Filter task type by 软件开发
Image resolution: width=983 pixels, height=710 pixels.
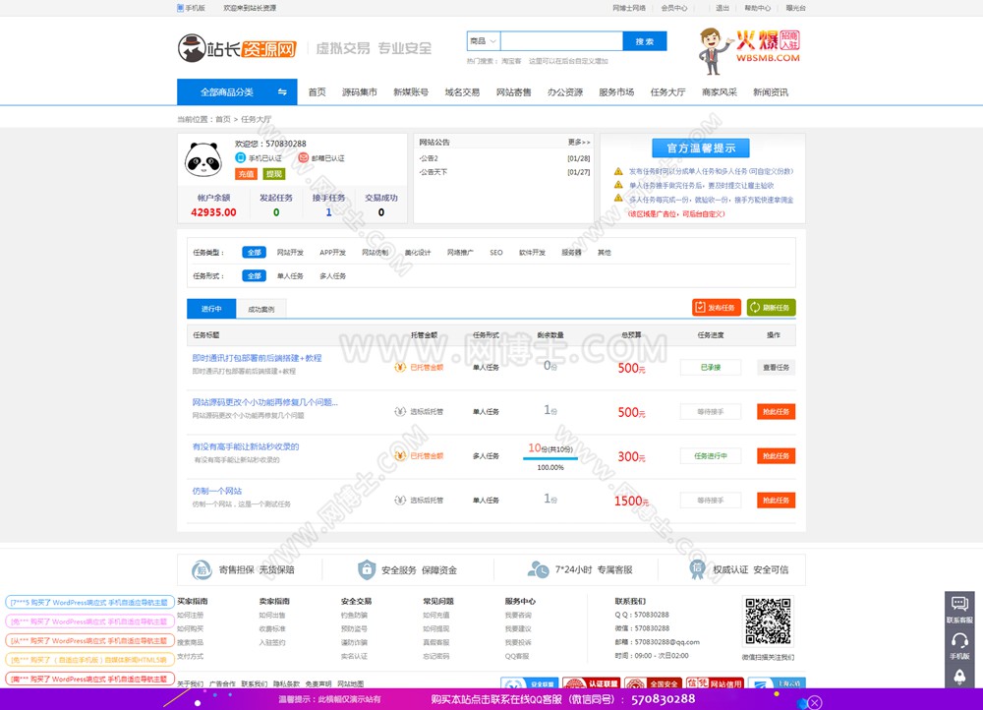click(x=532, y=253)
